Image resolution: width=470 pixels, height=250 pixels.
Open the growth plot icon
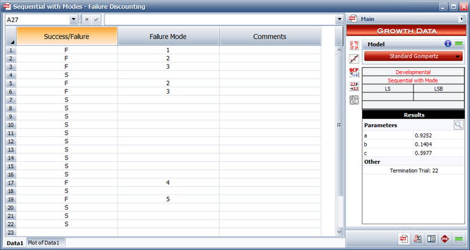pos(354,59)
